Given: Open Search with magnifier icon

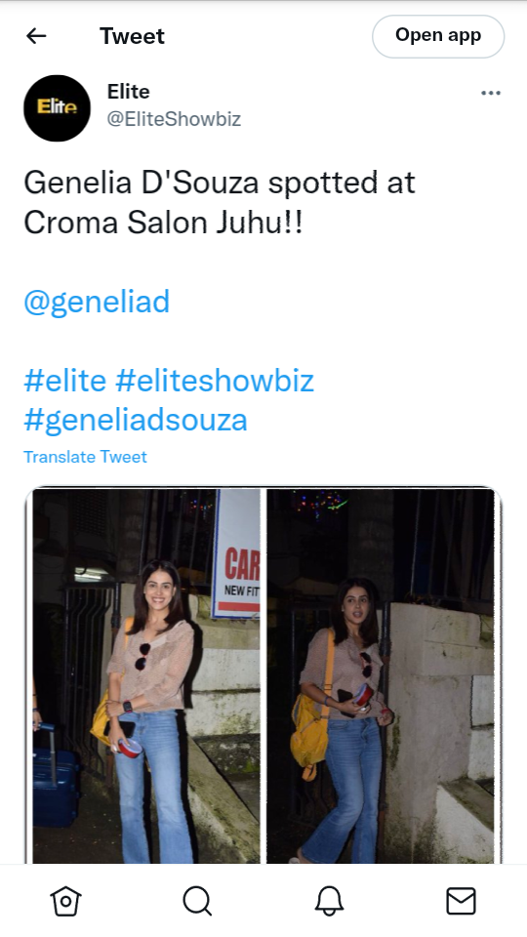Looking at the screenshot, I should coord(197,901).
